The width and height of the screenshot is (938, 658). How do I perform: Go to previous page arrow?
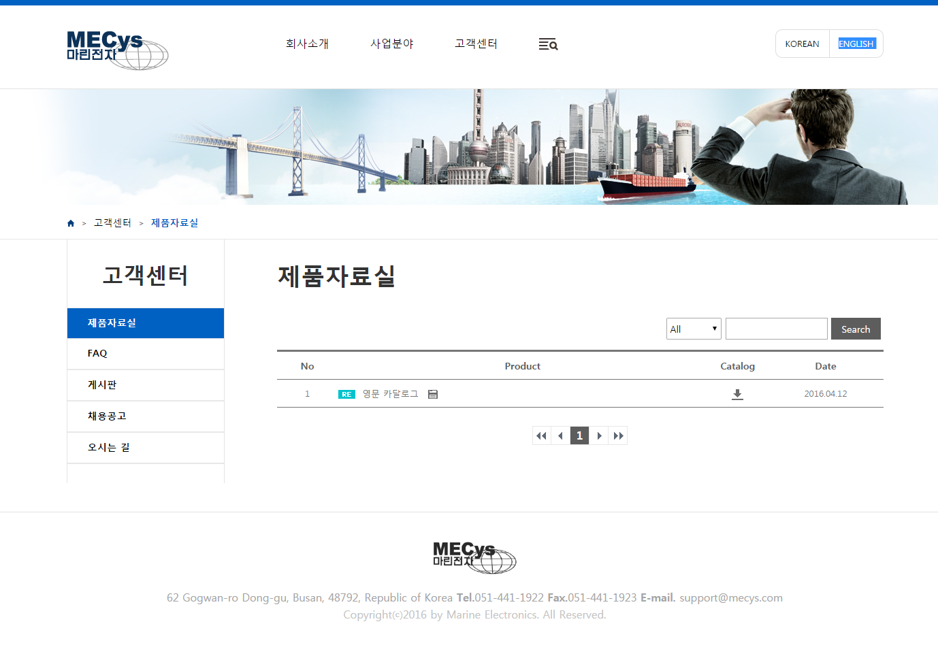point(560,435)
